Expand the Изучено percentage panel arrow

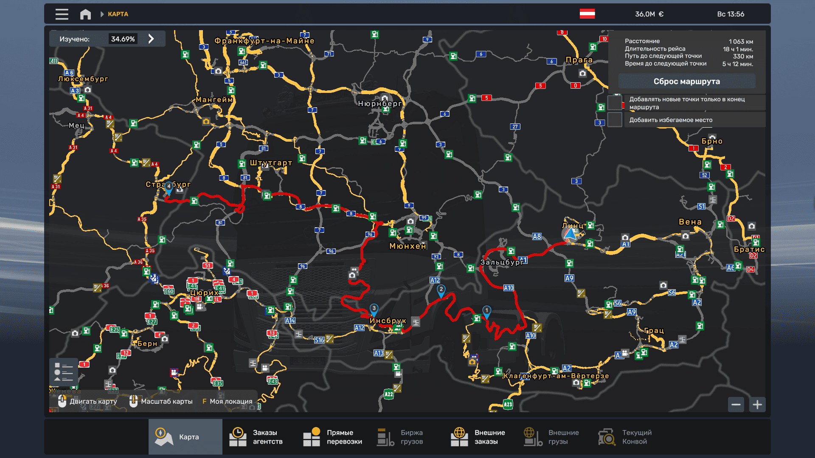151,38
